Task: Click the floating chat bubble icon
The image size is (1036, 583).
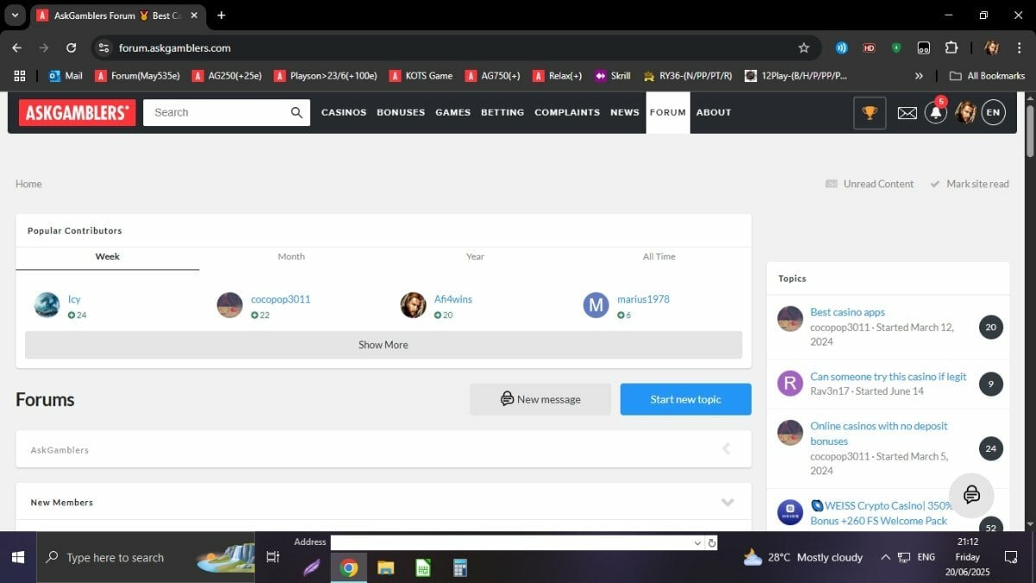Action: (971, 494)
